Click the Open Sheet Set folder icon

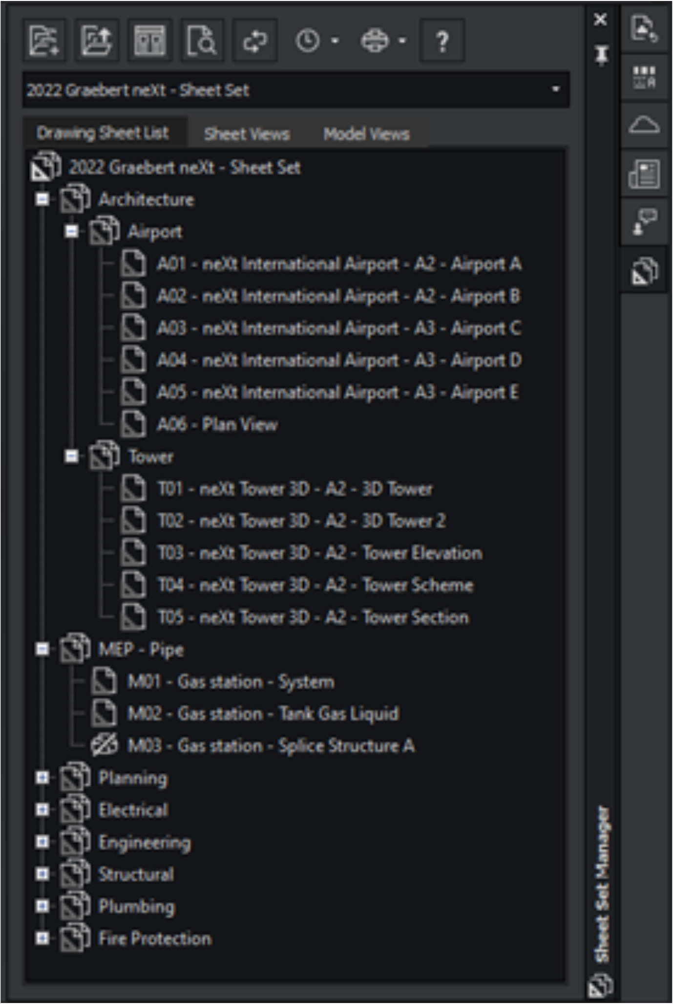(97, 40)
